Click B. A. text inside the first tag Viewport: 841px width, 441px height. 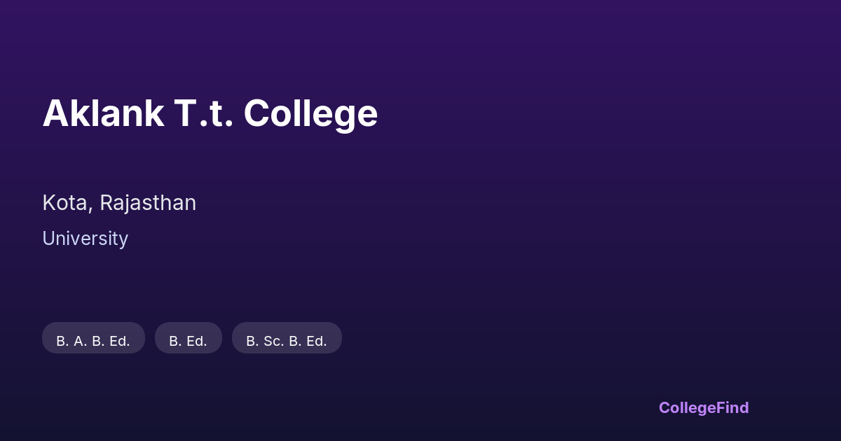[x=71, y=341]
